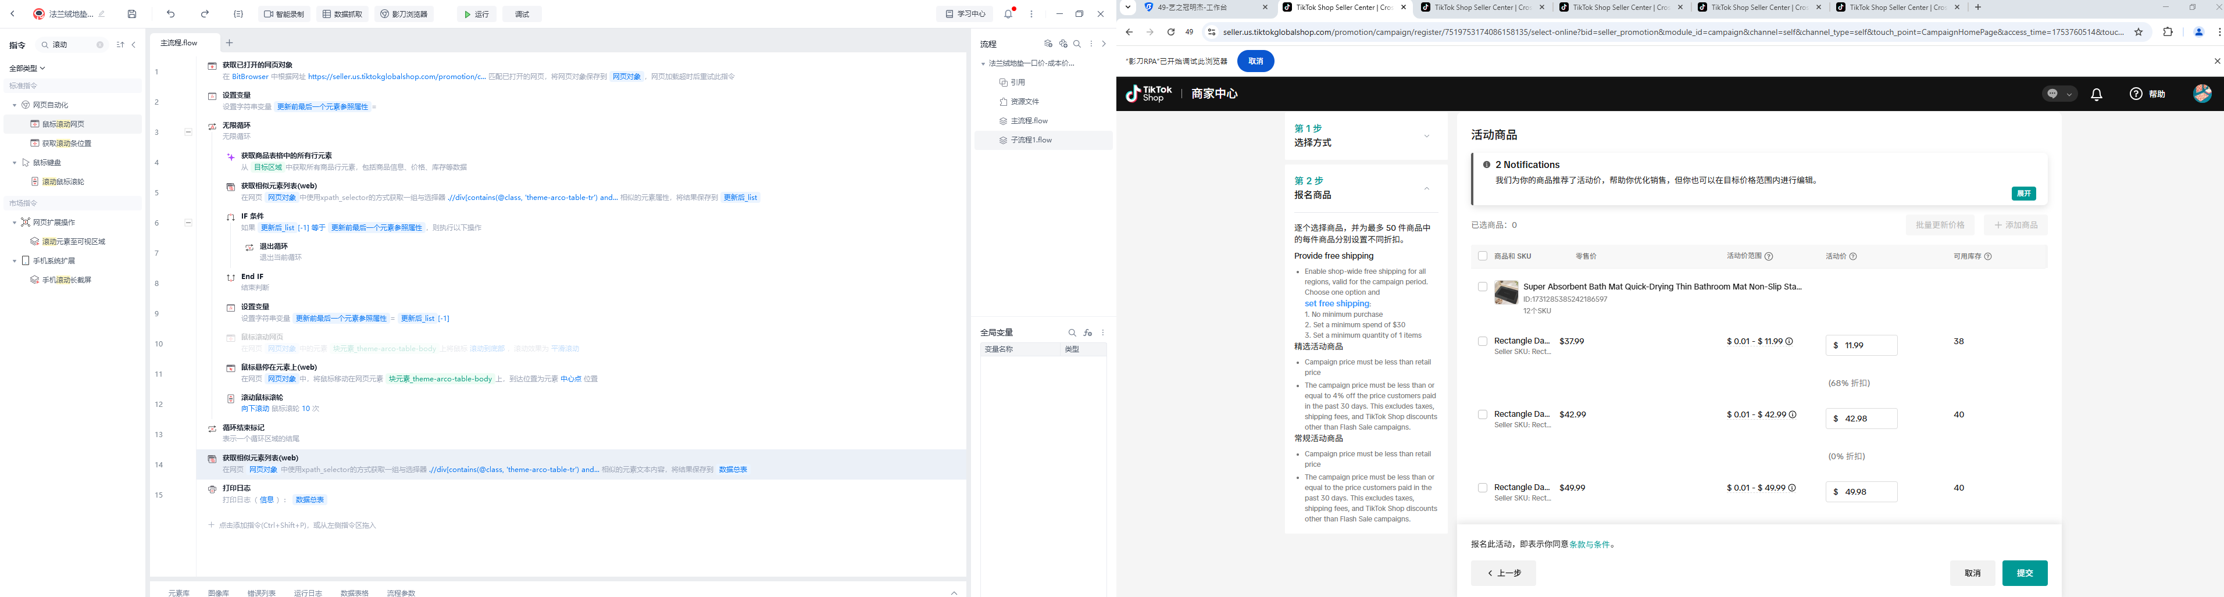Viewport: 2224px width, 597px height.
Task: Open the 全部类型 dropdown filter
Action: tap(28, 68)
